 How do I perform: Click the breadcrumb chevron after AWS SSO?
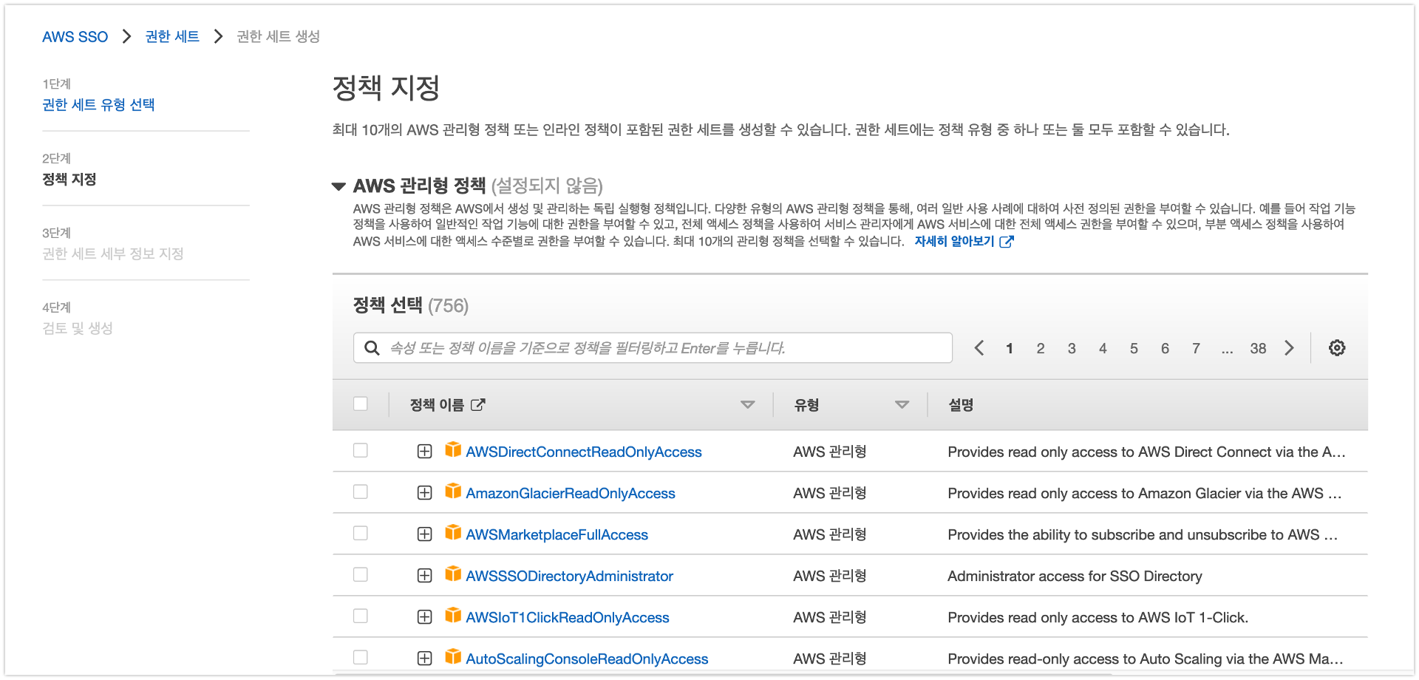coord(126,36)
